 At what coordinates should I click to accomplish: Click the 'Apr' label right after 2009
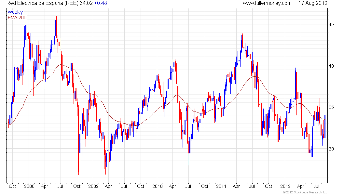click(x=108, y=187)
